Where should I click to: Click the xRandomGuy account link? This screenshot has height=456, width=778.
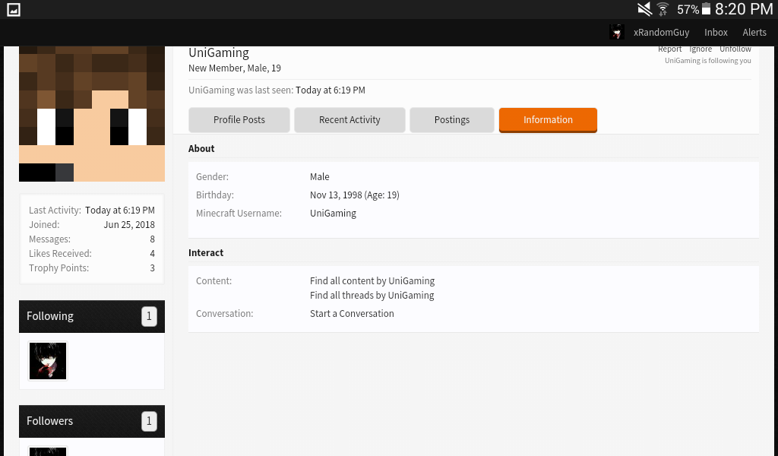[x=662, y=32]
